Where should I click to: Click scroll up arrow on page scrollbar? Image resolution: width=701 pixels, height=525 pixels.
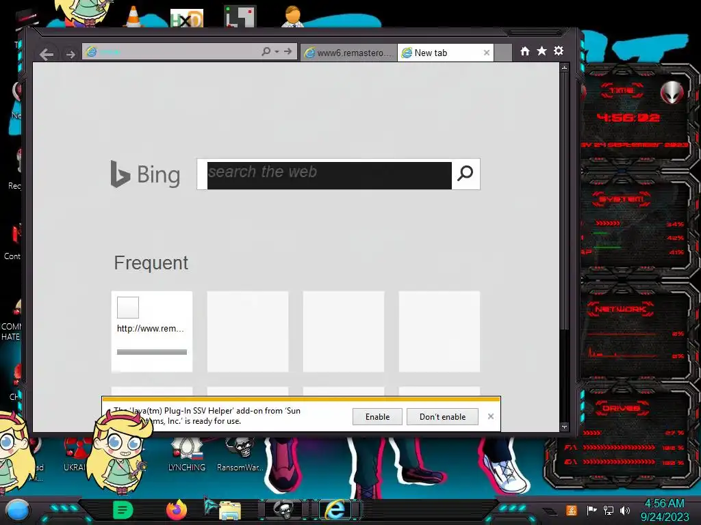[x=565, y=68]
